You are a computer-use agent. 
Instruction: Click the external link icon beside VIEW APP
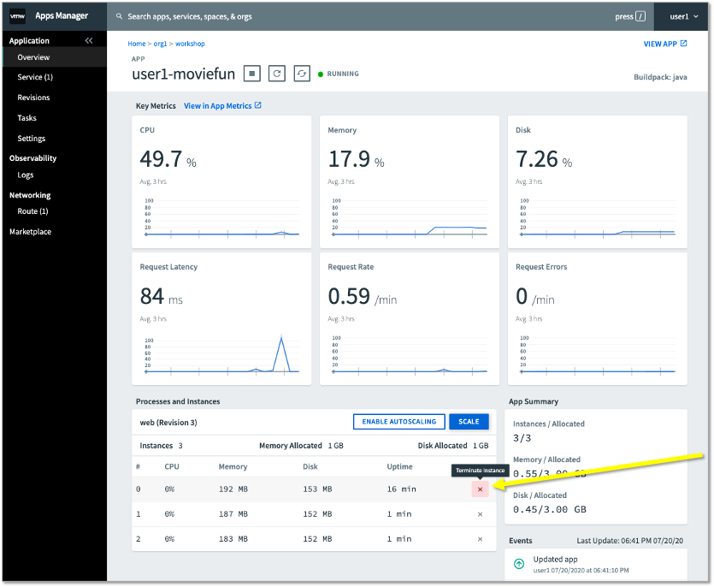[x=683, y=44]
